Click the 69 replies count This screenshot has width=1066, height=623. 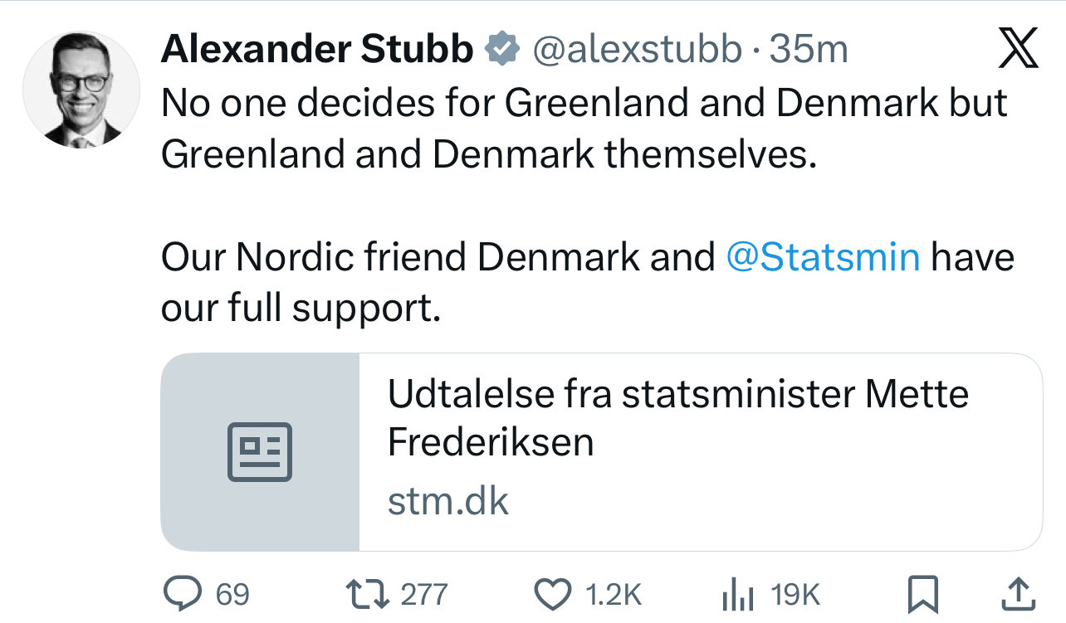pyautogui.click(x=232, y=594)
